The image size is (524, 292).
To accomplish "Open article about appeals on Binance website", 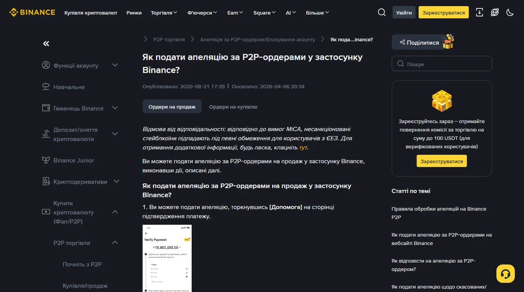I will [x=442, y=239].
